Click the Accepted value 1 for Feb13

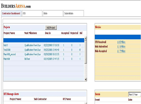pyautogui.click(x=64, y=45)
